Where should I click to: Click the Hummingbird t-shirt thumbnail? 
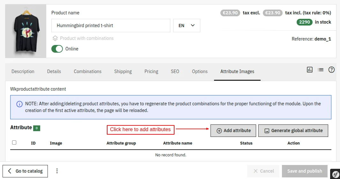(26, 31)
